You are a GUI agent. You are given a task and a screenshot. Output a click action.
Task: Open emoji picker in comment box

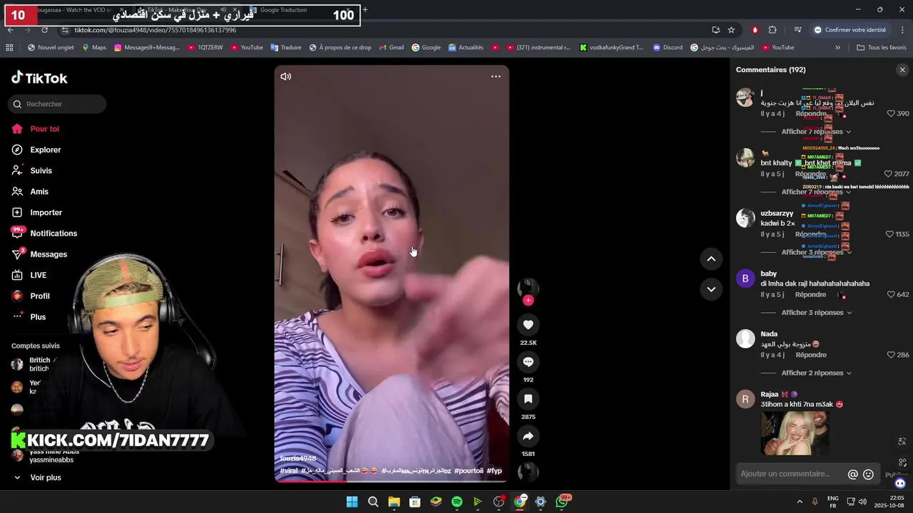(x=868, y=475)
